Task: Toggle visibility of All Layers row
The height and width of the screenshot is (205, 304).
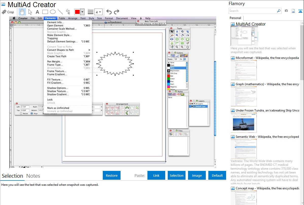Action: click(194, 104)
